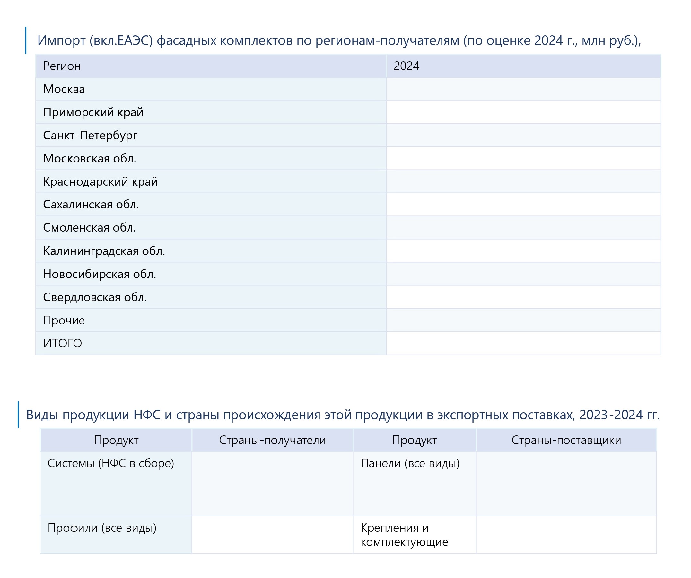
Task: Select the 'Свердловская обл.' cell
Action: click(95, 297)
